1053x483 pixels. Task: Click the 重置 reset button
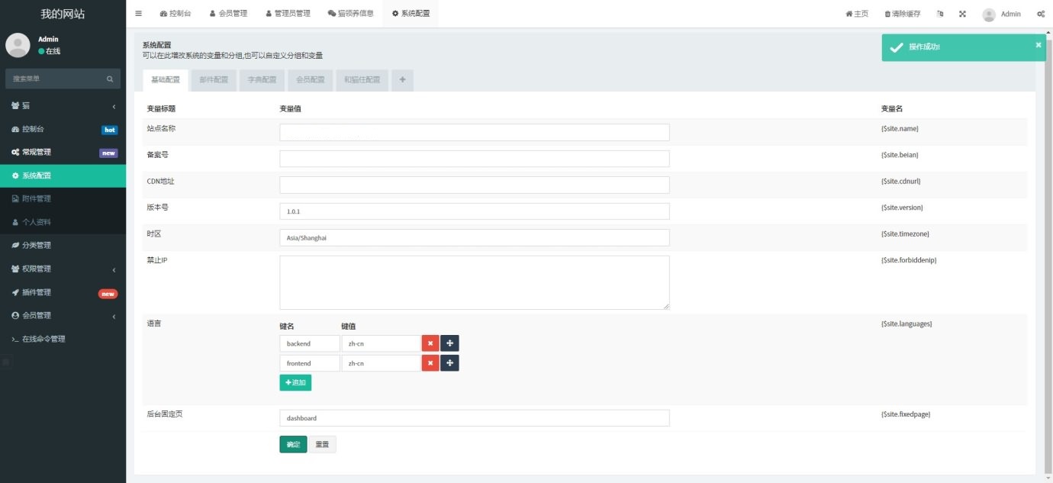click(322, 444)
